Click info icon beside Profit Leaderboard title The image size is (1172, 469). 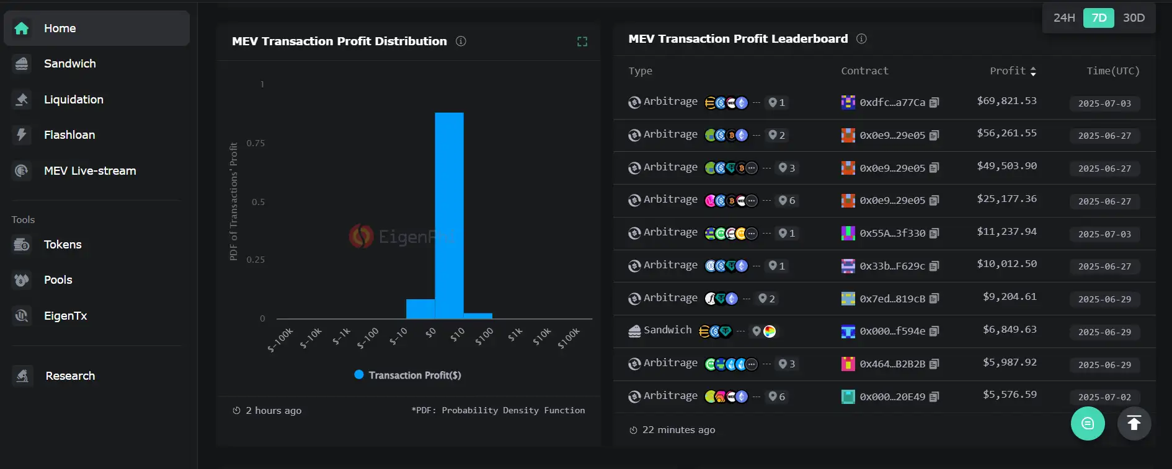click(861, 39)
